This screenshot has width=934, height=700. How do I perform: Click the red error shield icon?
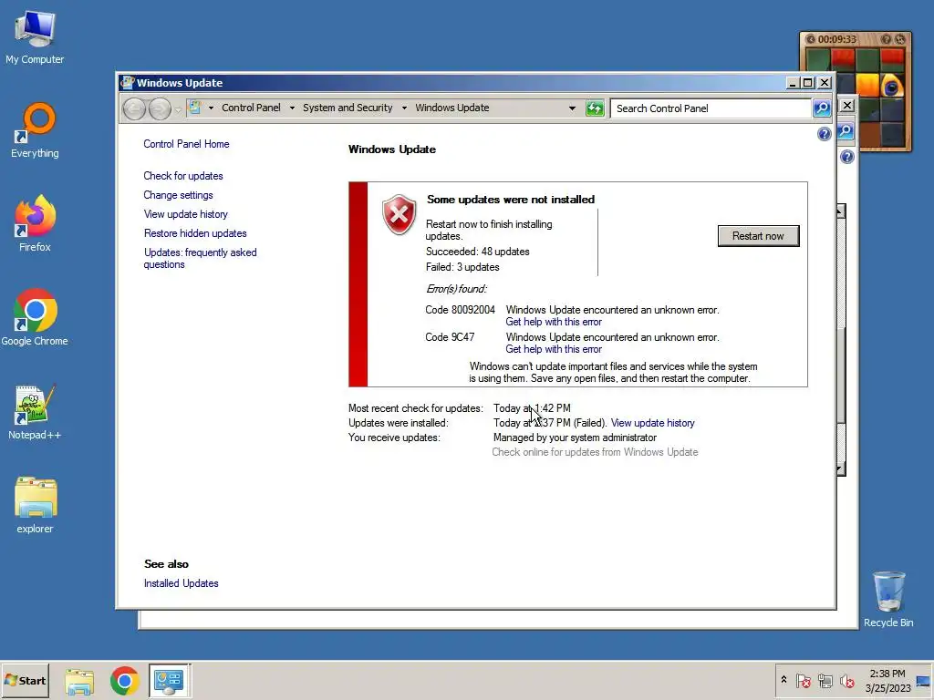pos(400,214)
